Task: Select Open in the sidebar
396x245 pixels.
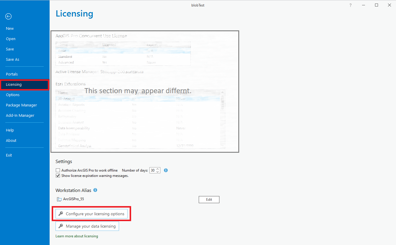Action: coord(11,39)
